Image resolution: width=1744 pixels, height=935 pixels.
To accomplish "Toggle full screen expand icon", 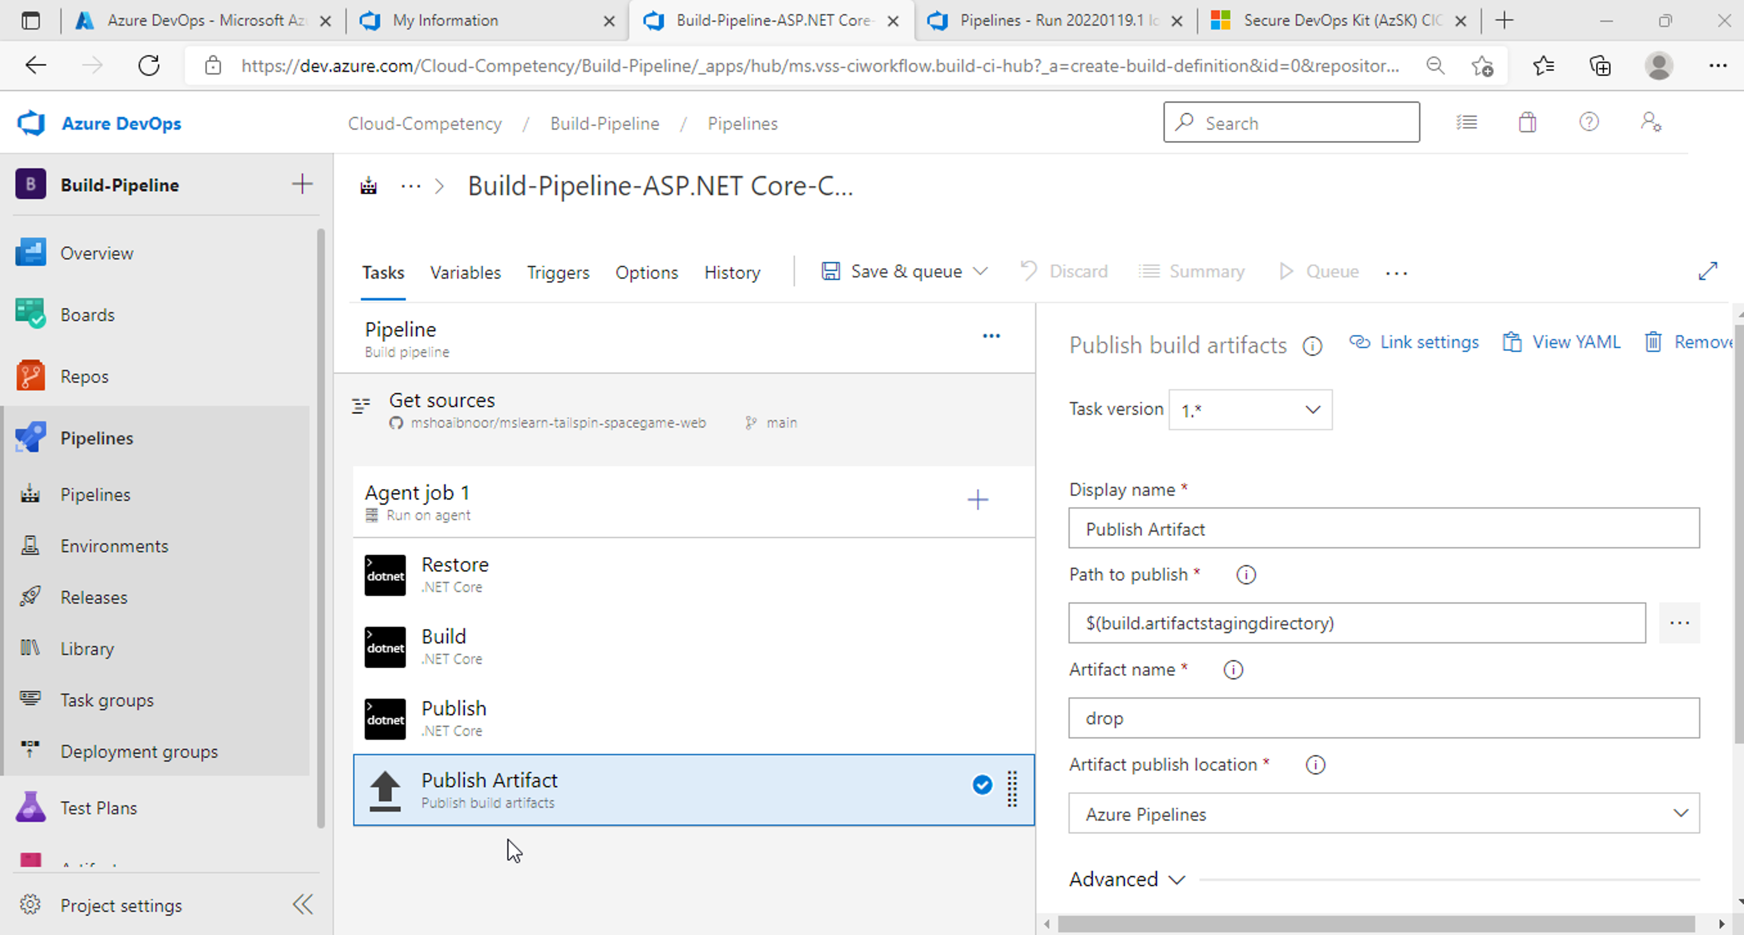I will pos(1708,272).
